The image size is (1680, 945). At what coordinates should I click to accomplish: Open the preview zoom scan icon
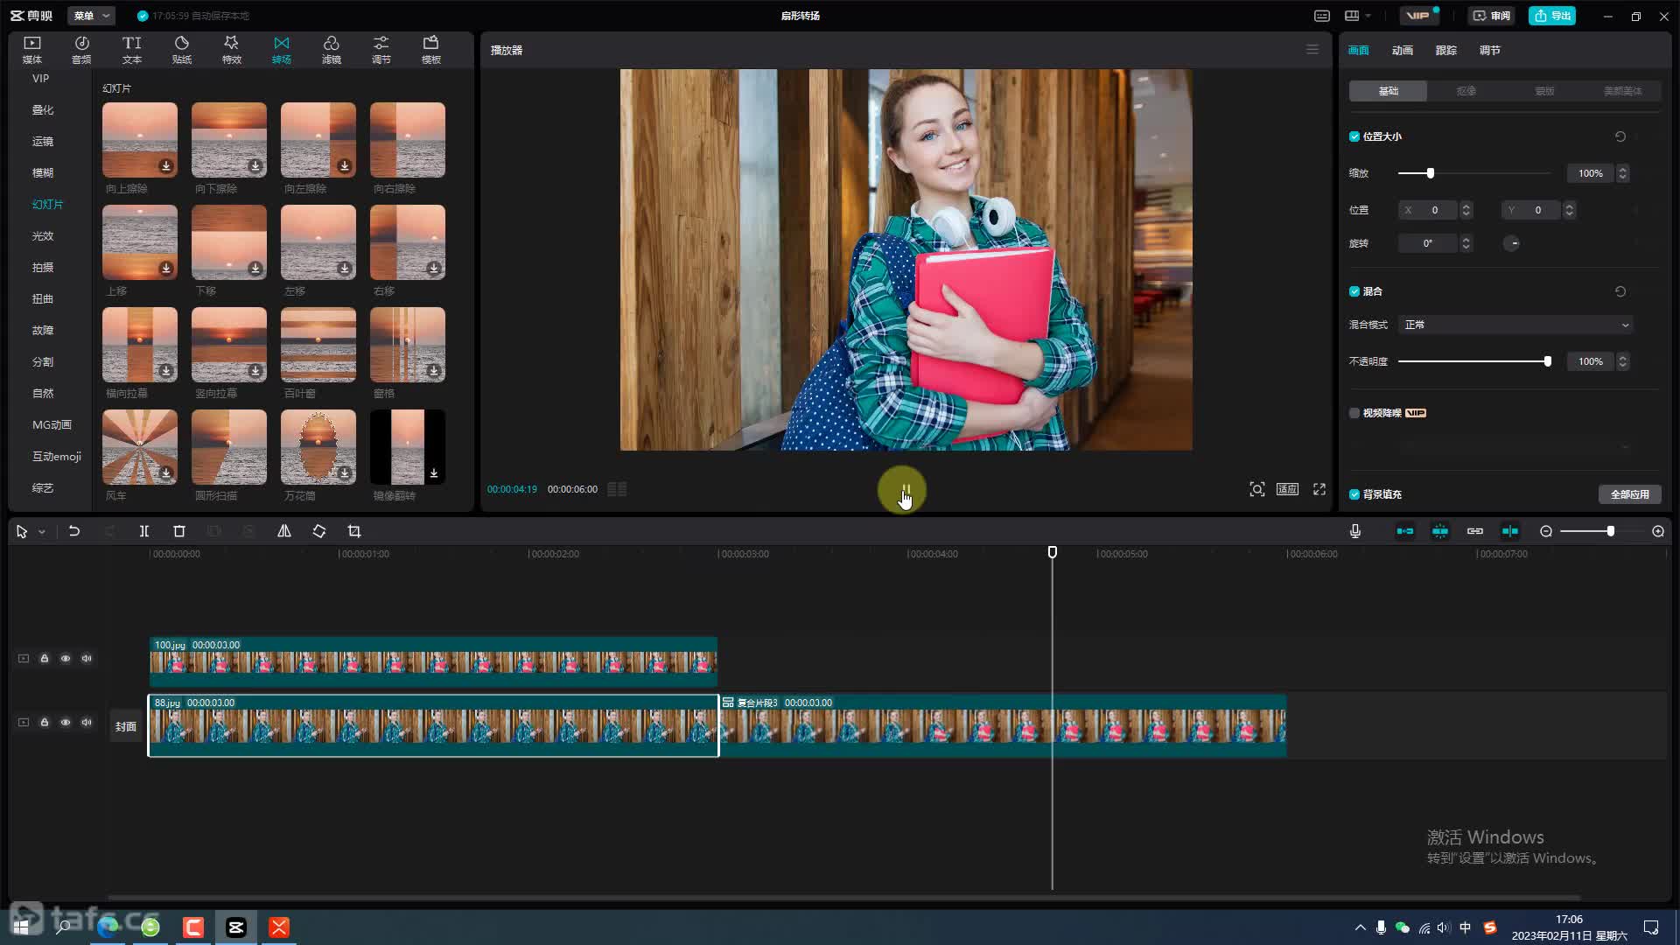[1257, 489]
